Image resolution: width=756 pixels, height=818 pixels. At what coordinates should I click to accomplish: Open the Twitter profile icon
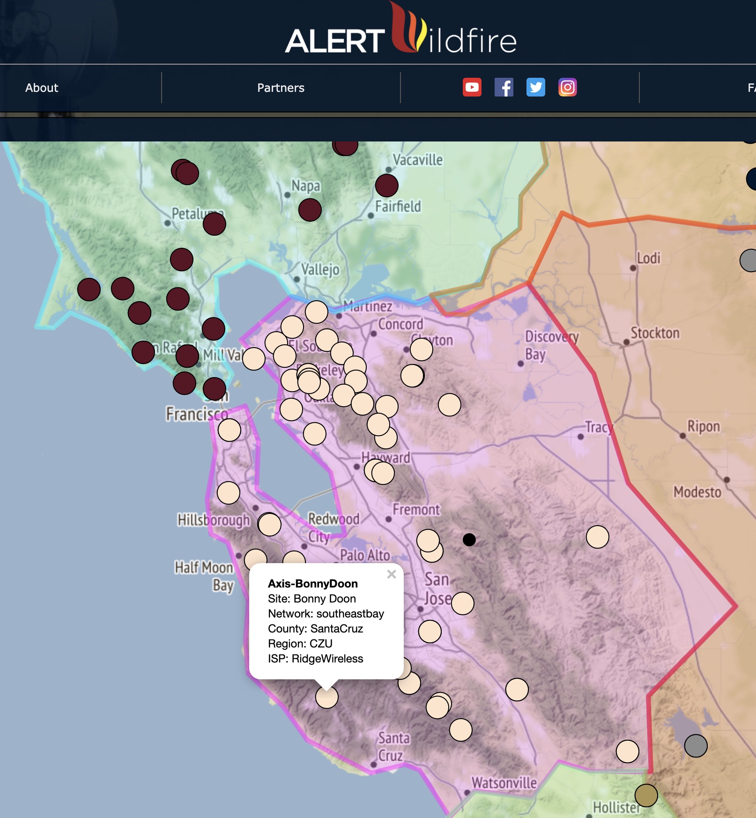point(535,88)
